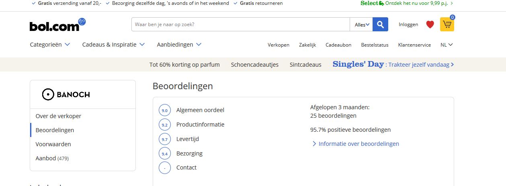Screen dimensions: 506x186
Task: Select Beoordelingen in the sidebar
Action: [x=55, y=130]
